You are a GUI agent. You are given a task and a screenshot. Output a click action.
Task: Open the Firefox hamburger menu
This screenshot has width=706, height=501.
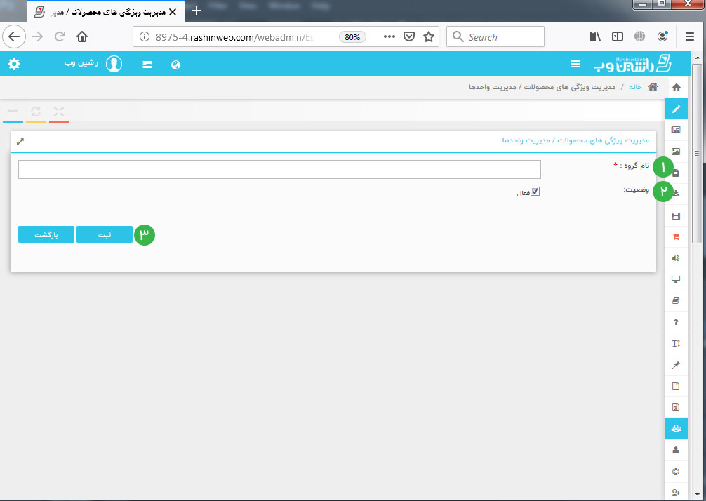(x=689, y=37)
